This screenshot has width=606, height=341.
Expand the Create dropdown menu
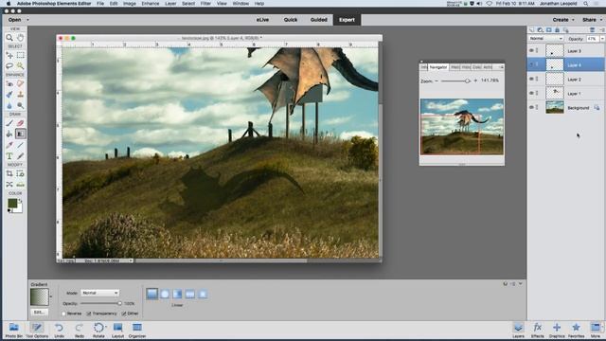pos(563,20)
